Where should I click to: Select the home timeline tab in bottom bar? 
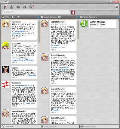pyautogui.click(x=60, y=127)
